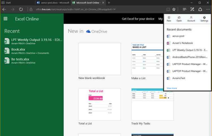Screen dimensions: 212x136
Task: Switch to the aorus-post.docx tab
Action: (x=53, y=3)
